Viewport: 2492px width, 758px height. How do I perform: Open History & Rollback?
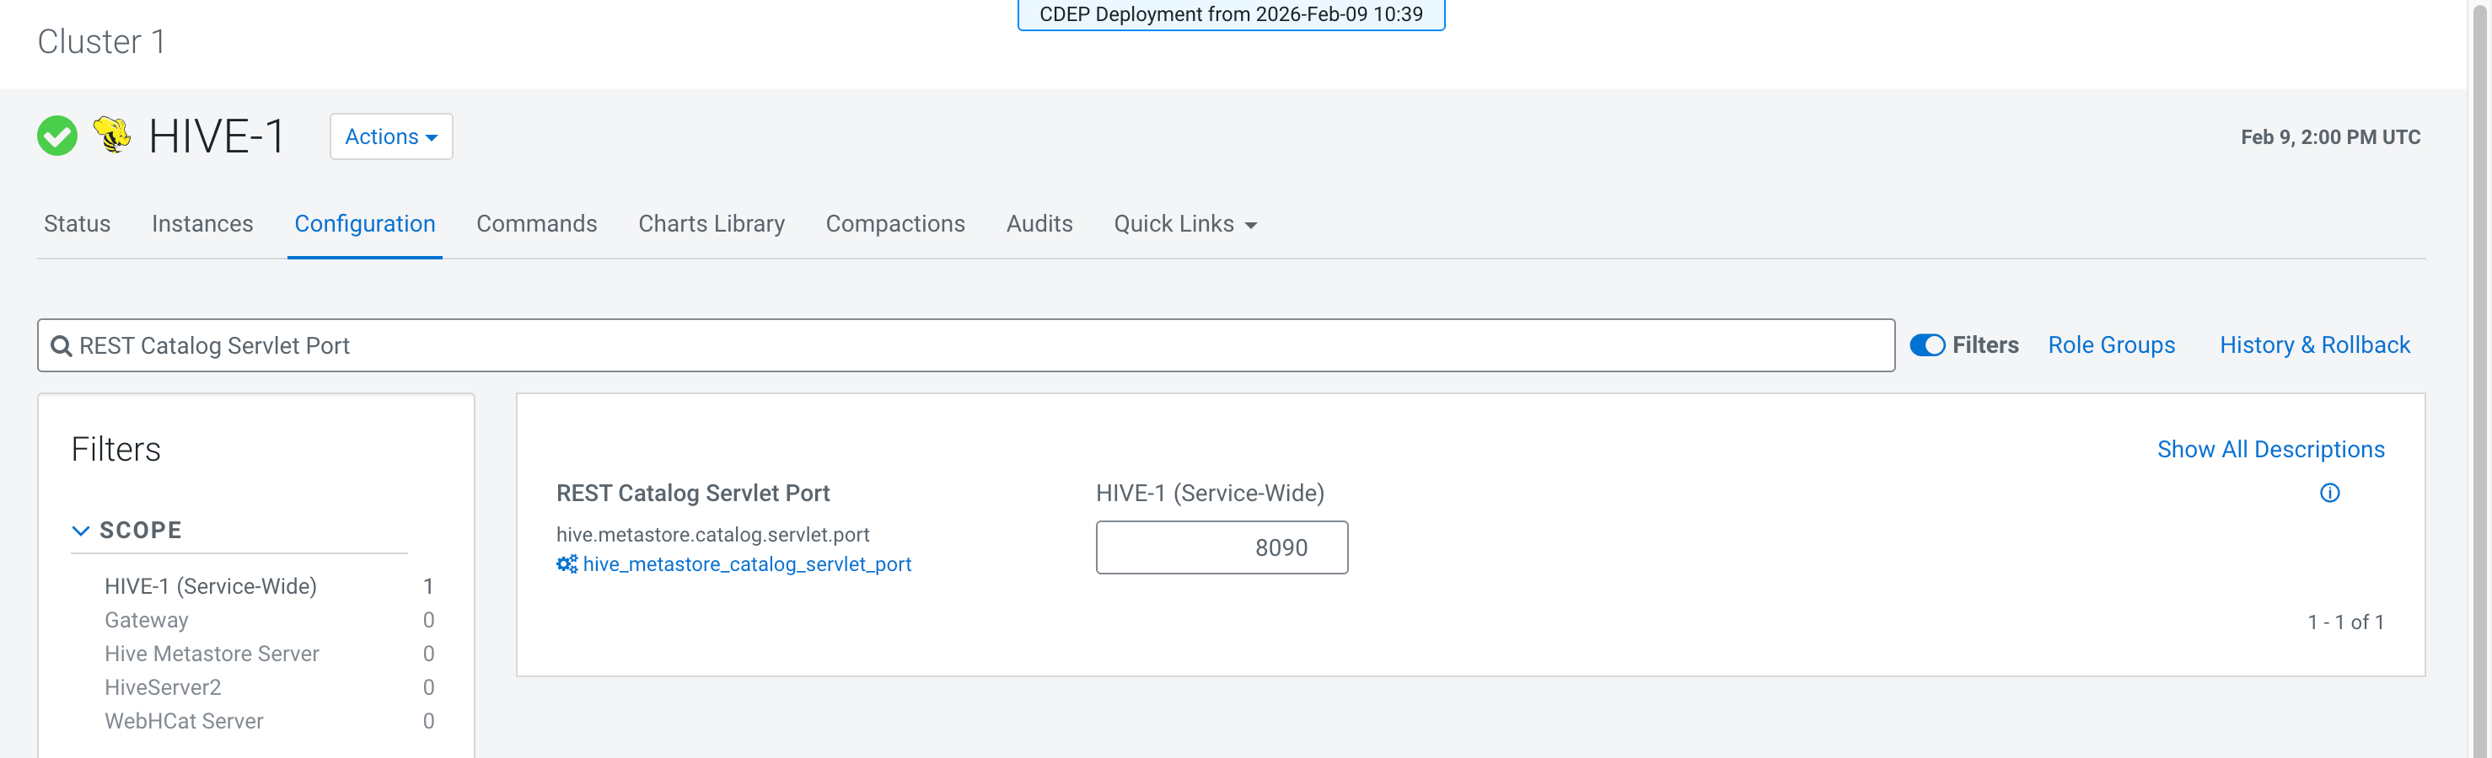(x=2314, y=345)
